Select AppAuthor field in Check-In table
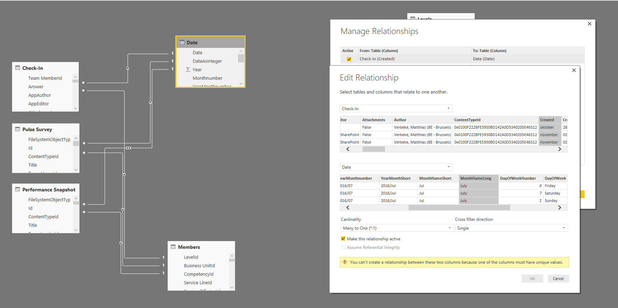618x308 pixels. click(x=40, y=95)
